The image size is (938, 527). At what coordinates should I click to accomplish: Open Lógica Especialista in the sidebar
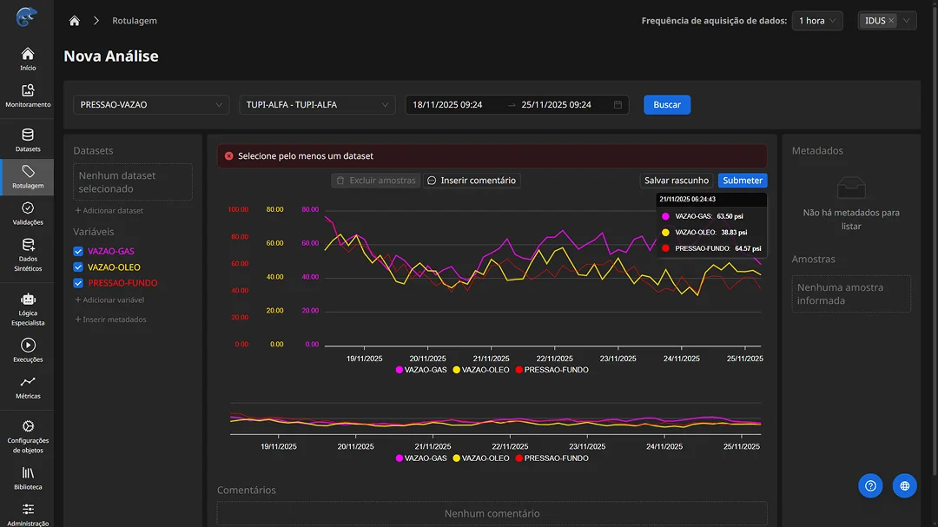pos(28,309)
